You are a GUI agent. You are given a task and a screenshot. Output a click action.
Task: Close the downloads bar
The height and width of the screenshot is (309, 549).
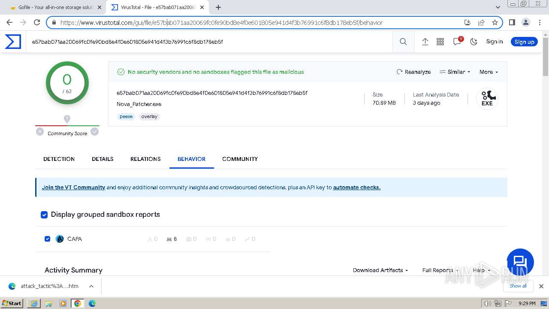[541, 286]
